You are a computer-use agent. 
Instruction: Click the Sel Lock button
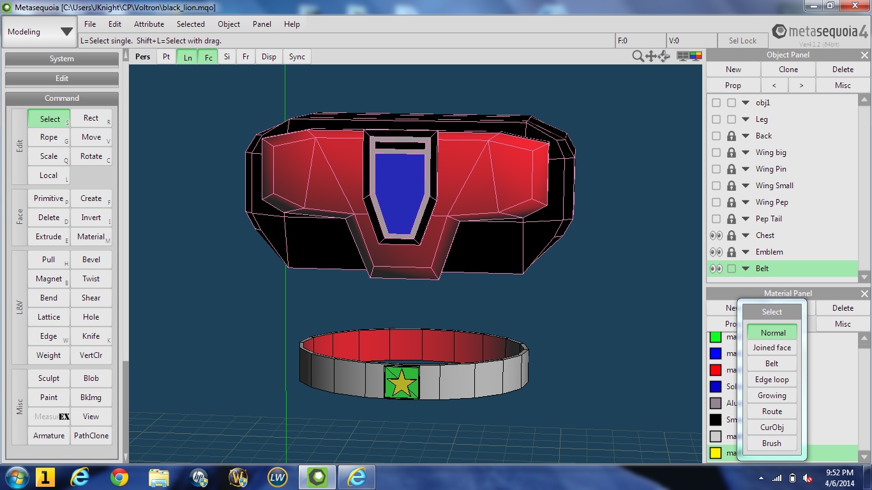point(742,41)
